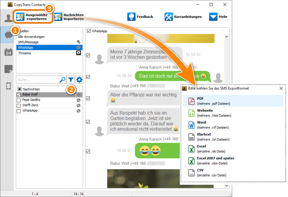Maximize the CopyTrans Contacts window
Image resolution: width=288 pixels, height=197 pixels.
tap(211, 4)
